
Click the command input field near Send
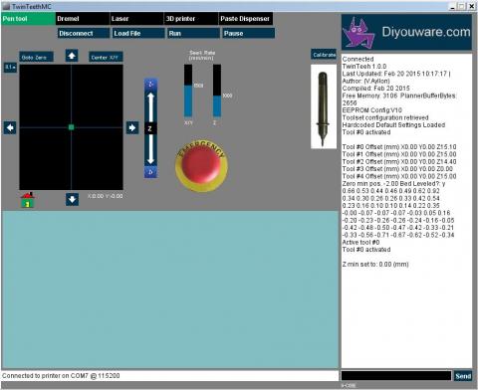tap(396, 376)
